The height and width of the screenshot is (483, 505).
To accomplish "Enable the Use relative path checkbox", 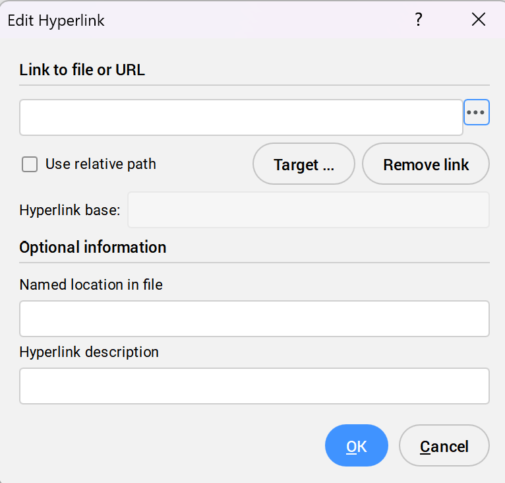I will click(30, 164).
